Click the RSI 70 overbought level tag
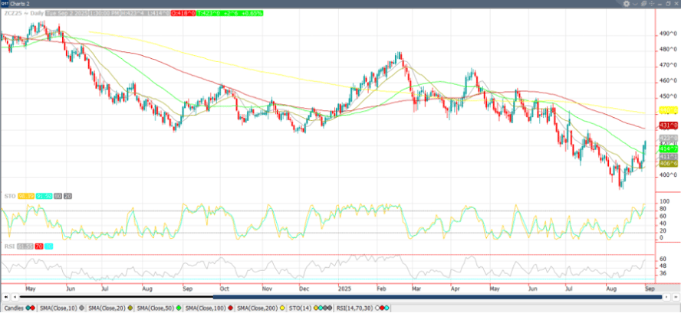681x313 pixels. point(38,246)
